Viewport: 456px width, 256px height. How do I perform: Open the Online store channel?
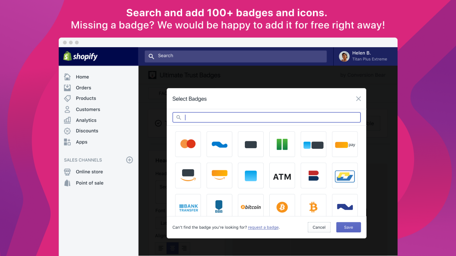coord(89,172)
